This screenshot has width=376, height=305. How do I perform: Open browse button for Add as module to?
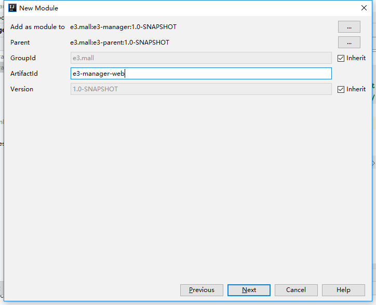click(x=349, y=27)
